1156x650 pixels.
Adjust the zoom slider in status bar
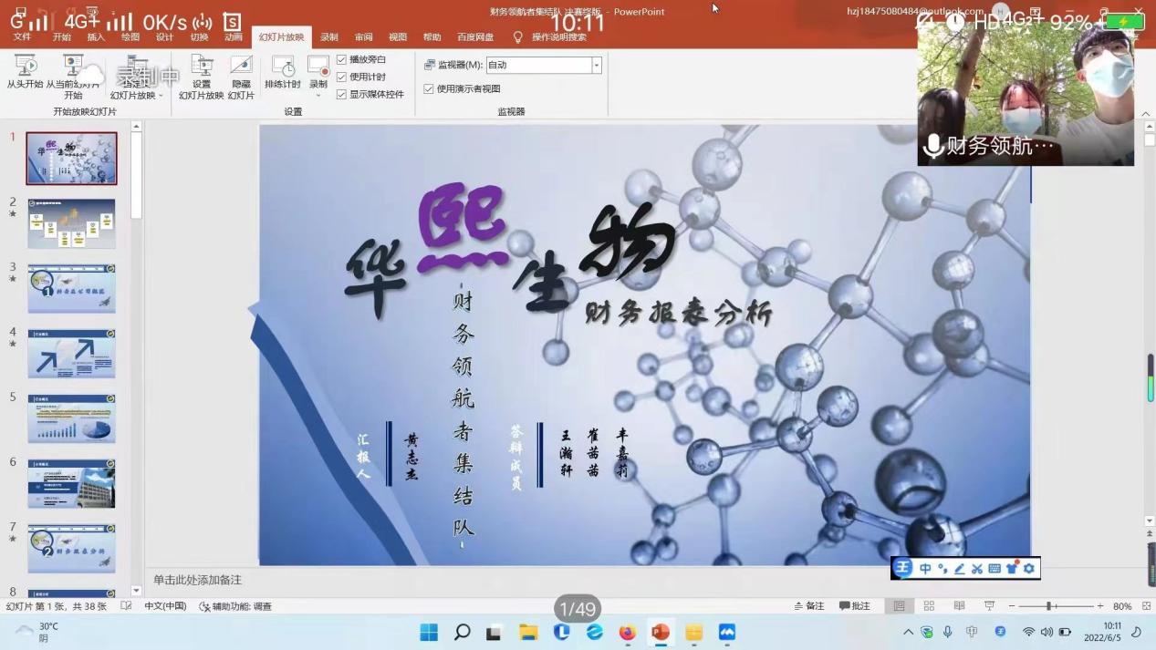coord(1049,606)
